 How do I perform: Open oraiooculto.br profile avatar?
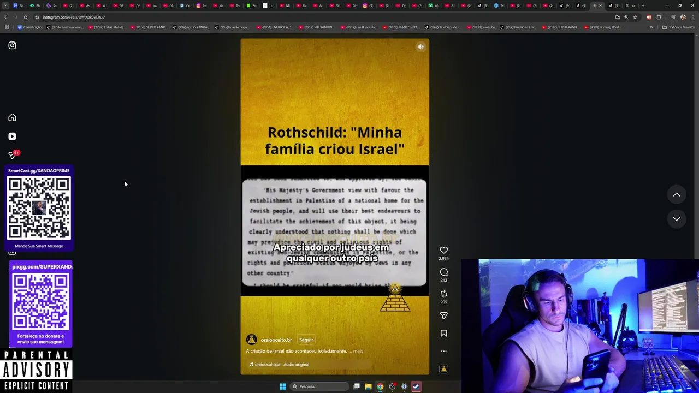(x=251, y=340)
